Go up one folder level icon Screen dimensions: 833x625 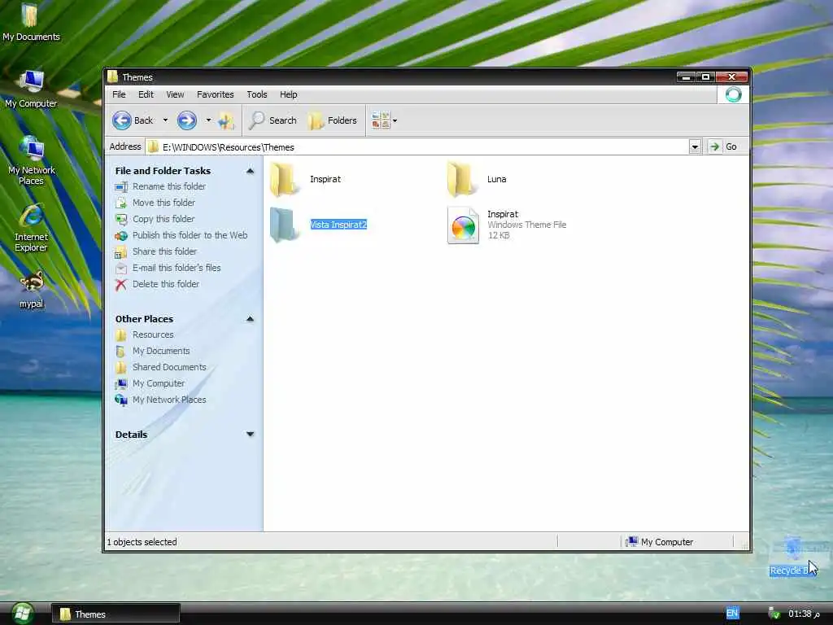pos(227,120)
